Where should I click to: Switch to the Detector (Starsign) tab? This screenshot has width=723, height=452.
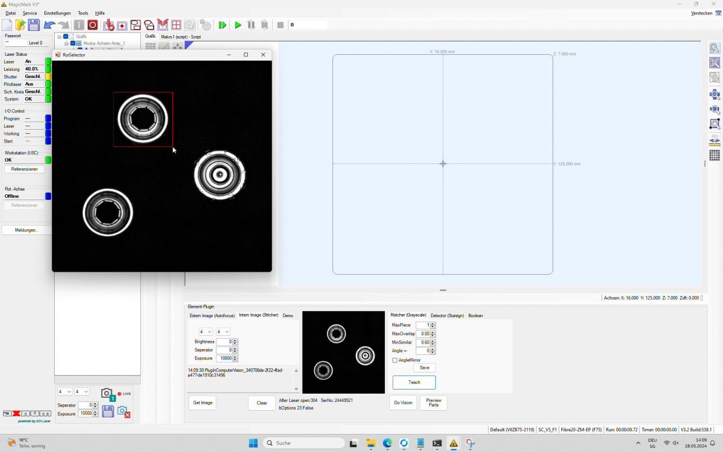coord(447,315)
